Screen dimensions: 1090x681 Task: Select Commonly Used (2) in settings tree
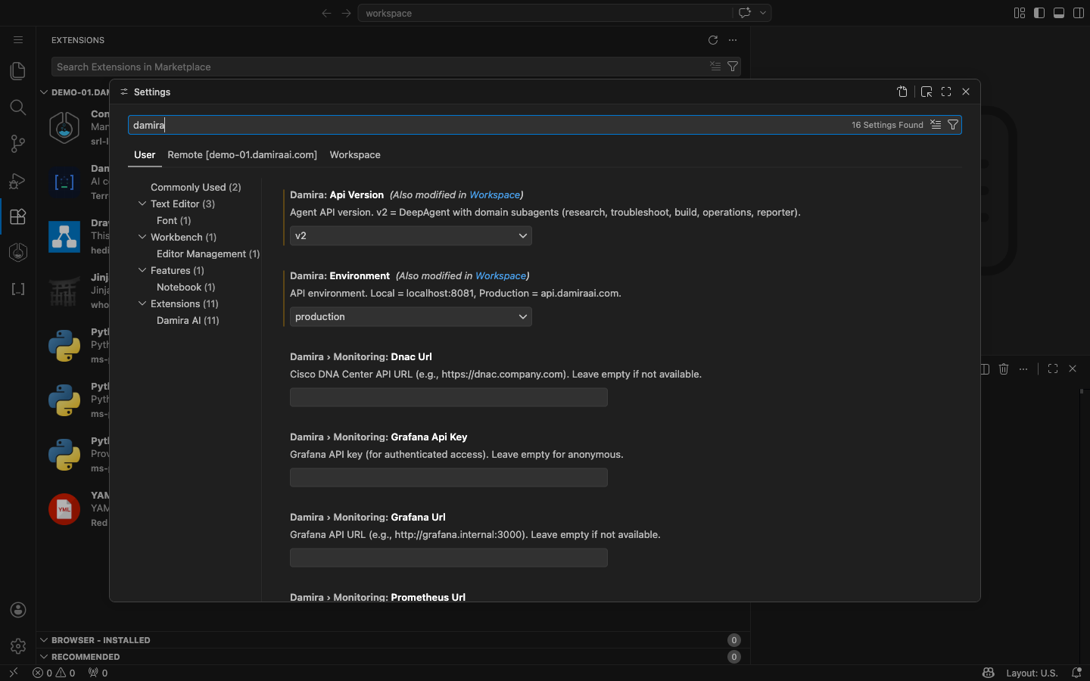click(196, 187)
